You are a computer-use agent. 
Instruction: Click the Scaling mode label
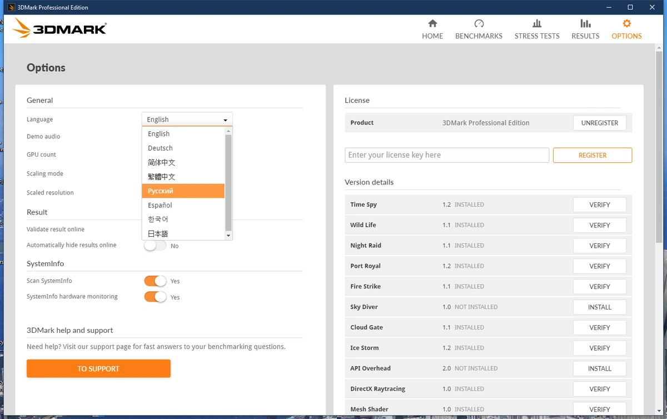tap(44, 173)
